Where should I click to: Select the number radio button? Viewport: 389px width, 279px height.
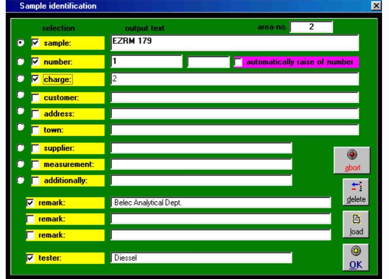20,62
